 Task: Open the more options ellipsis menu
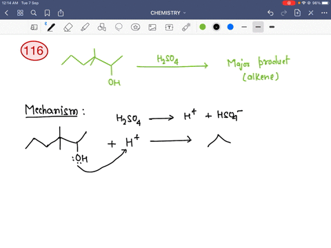pos(324,13)
